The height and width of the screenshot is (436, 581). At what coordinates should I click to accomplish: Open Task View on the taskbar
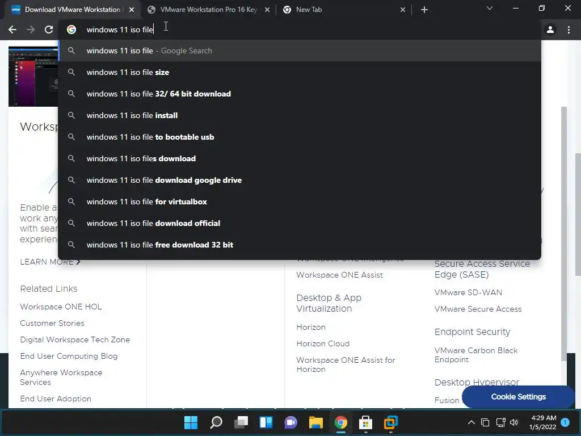click(x=241, y=422)
